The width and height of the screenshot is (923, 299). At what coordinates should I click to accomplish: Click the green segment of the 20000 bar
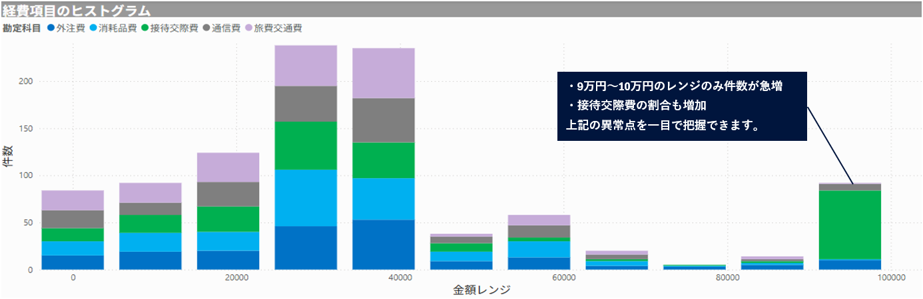click(228, 219)
